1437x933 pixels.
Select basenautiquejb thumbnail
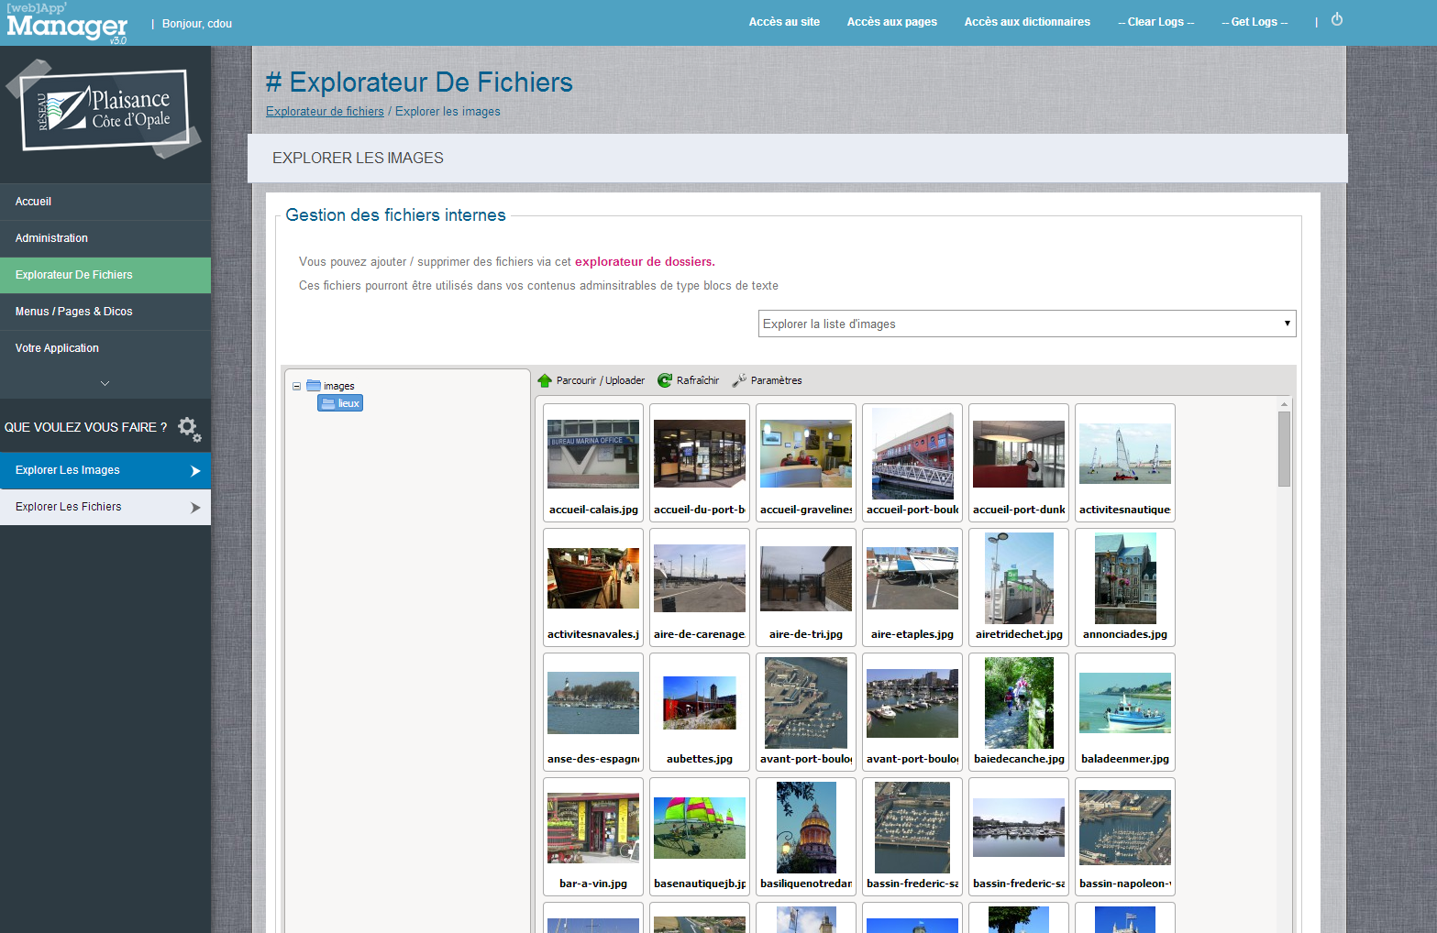click(x=700, y=837)
